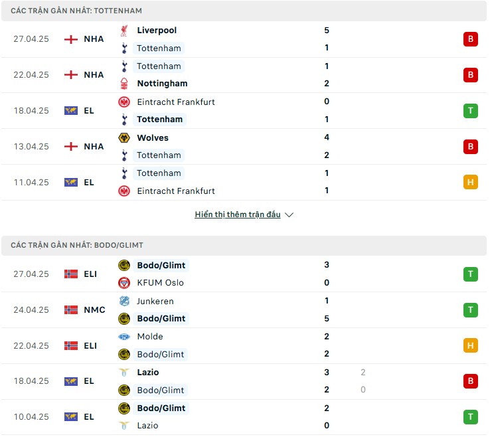This screenshot has width=490, height=439.
Task: Click the Molde club crest
Action: [x=124, y=337]
